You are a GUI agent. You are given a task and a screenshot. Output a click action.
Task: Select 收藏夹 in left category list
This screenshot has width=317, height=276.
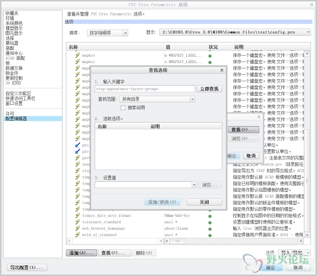click(x=12, y=13)
